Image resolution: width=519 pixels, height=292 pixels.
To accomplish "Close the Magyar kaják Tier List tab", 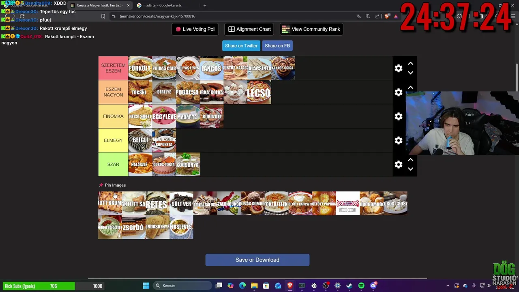I will point(128,5).
